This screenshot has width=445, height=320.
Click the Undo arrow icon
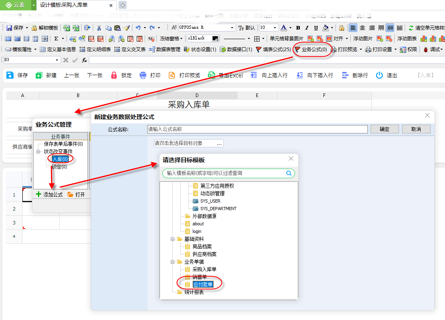pos(138,28)
